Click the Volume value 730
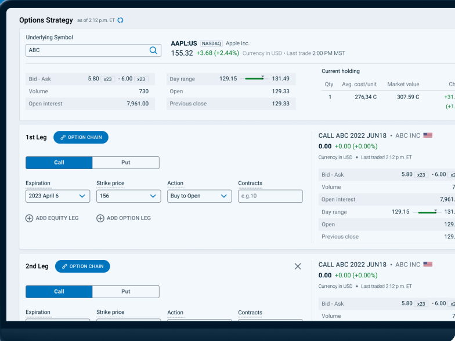 [144, 91]
